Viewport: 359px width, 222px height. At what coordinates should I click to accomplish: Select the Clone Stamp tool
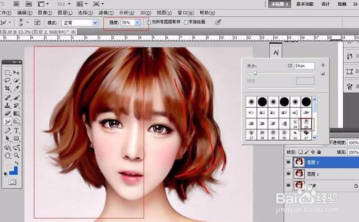7,105
